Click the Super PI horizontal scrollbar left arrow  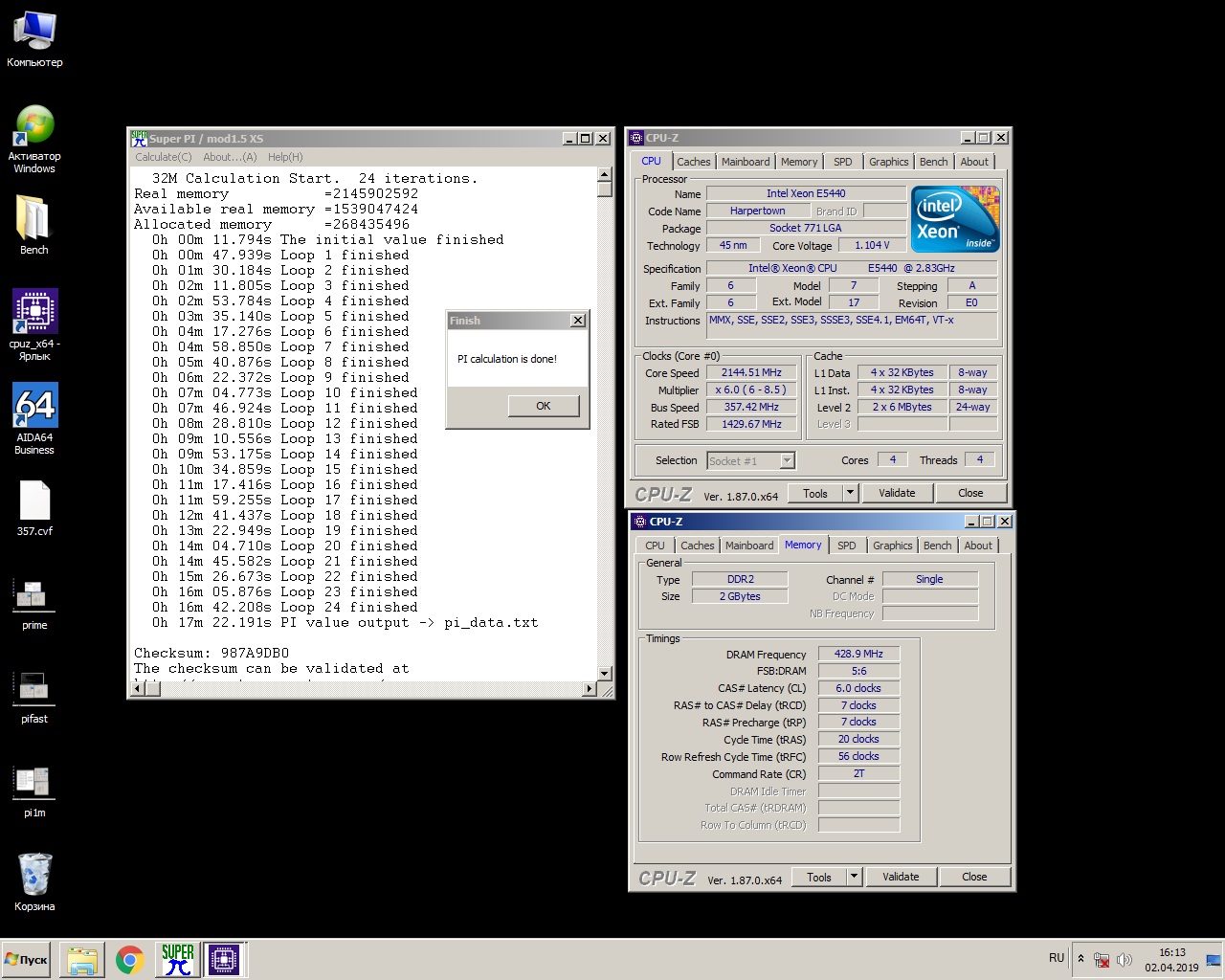[138, 688]
